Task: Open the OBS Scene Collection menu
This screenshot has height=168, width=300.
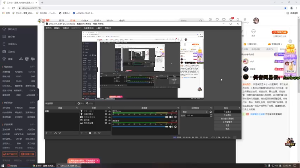Action: pyautogui.click(x=88, y=28)
